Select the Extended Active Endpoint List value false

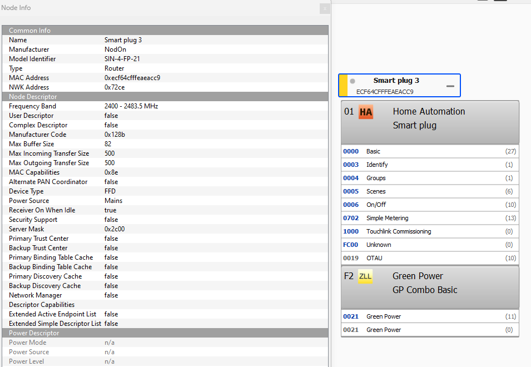point(111,314)
